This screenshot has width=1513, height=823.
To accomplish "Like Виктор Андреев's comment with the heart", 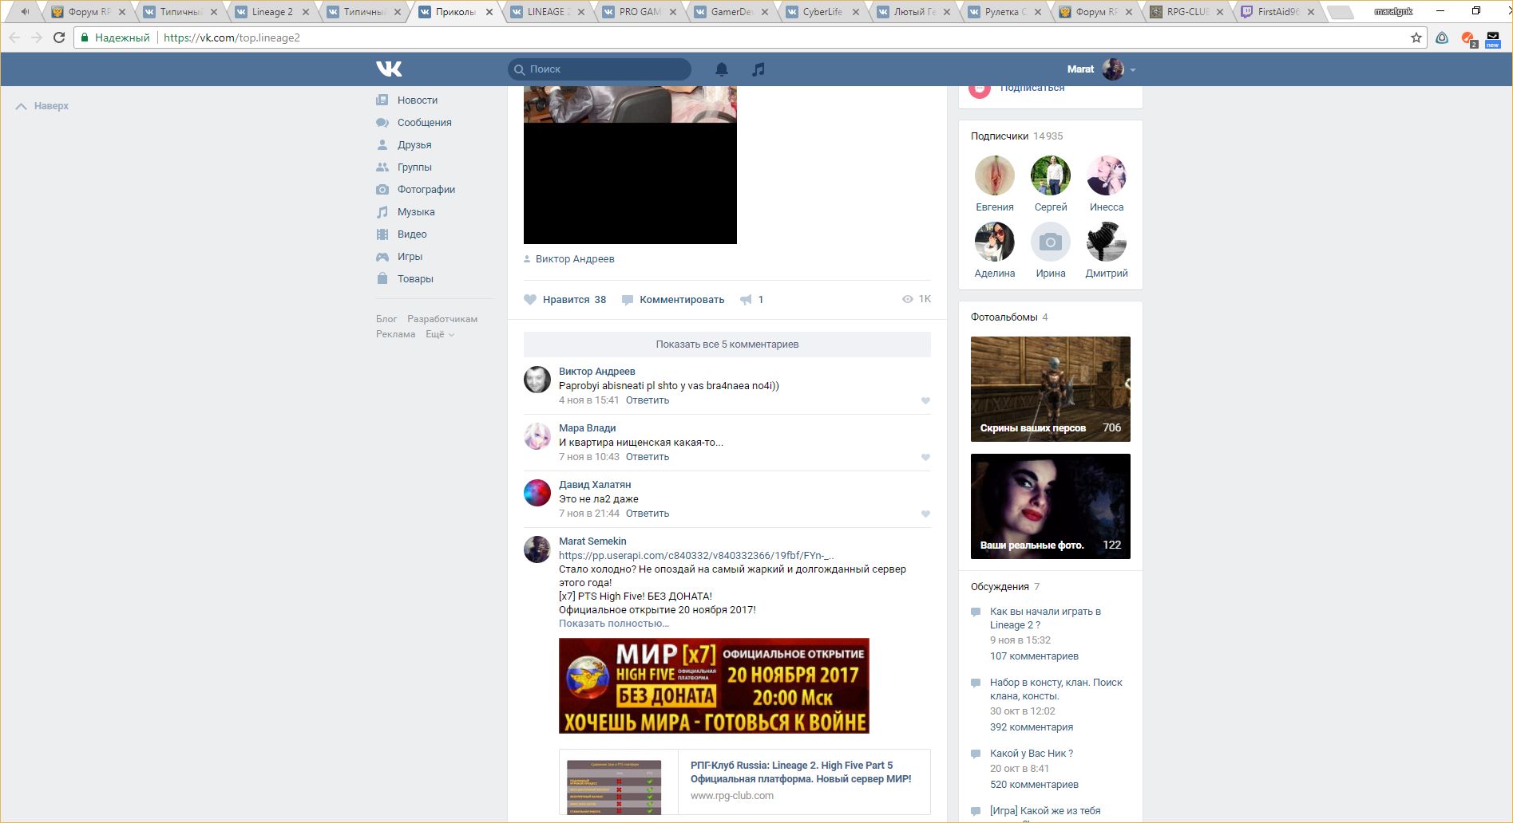I will pyautogui.click(x=925, y=400).
